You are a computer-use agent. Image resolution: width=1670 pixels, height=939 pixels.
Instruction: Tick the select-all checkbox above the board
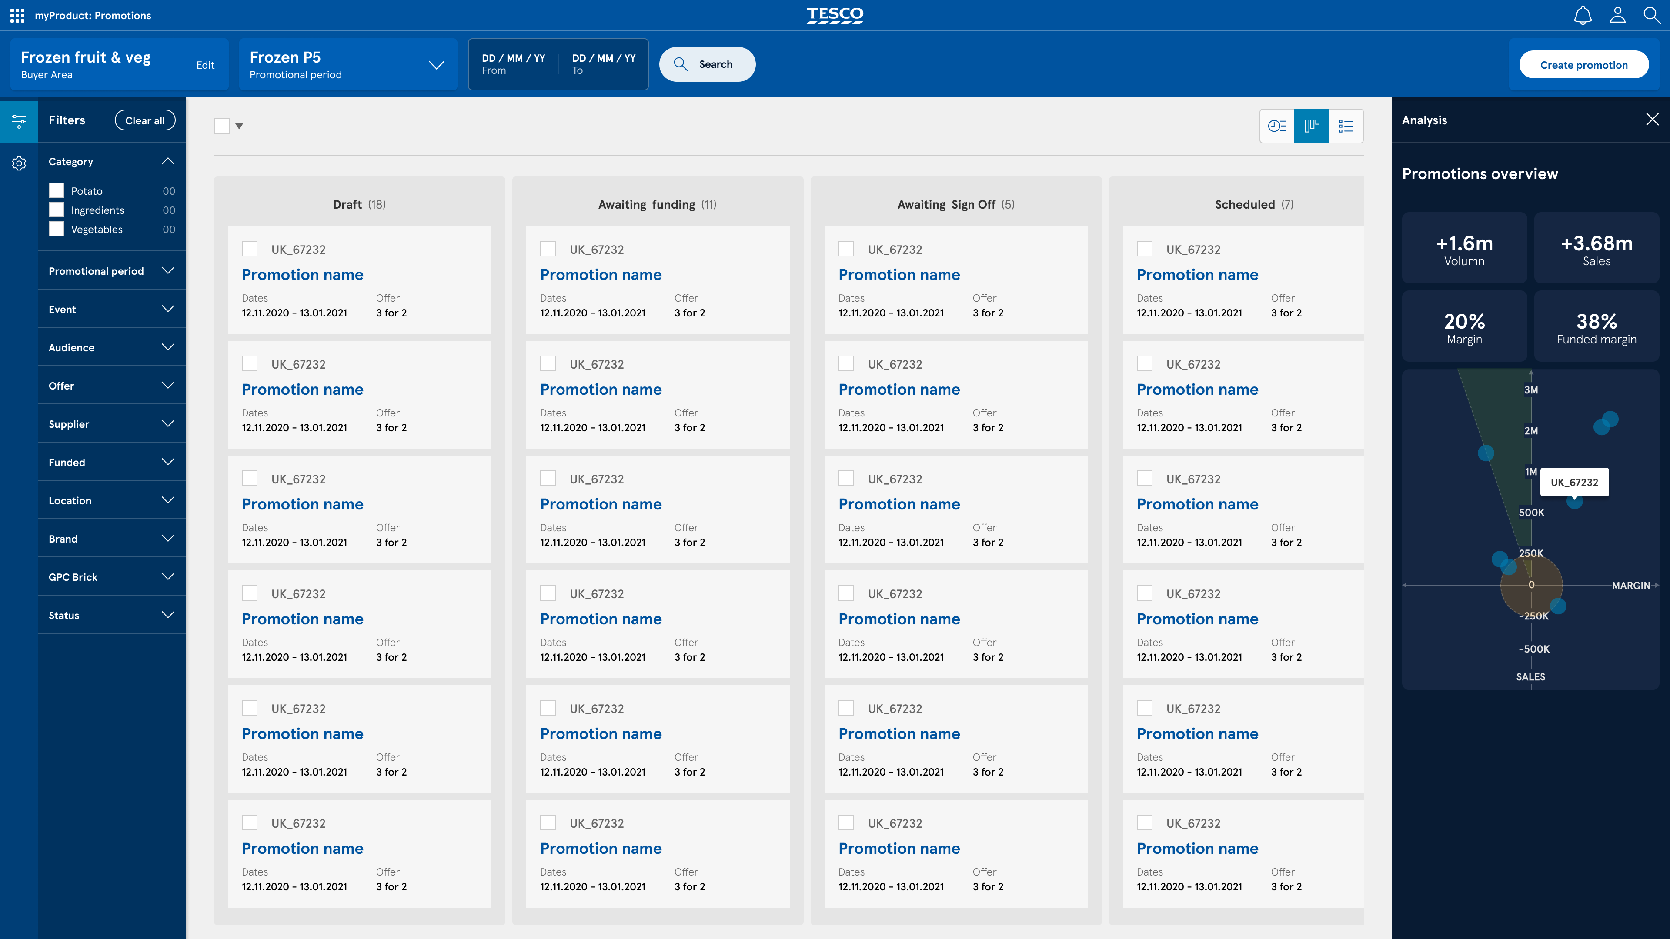pyautogui.click(x=222, y=126)
